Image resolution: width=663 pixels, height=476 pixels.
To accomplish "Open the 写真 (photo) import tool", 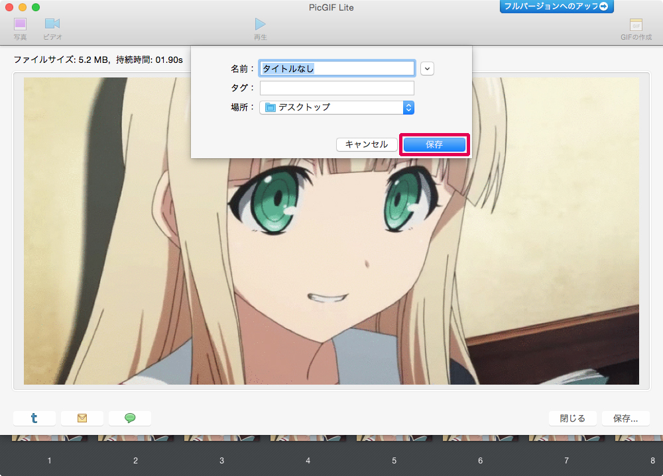I will point(20,28).
